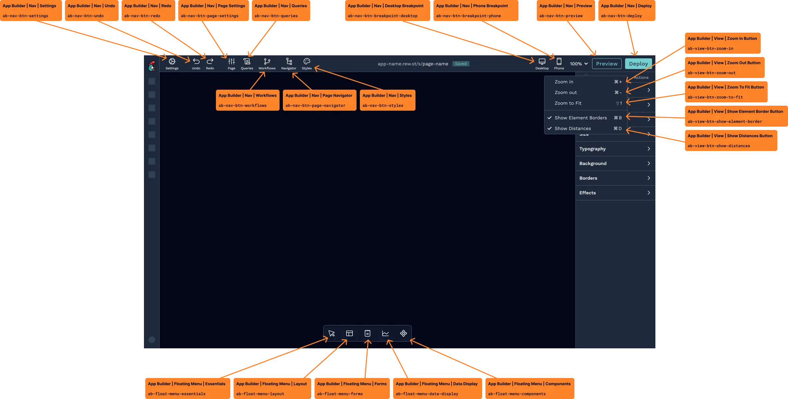Click the page-name in the URL bar
The width and height of the screenshot is (788, 399).
pyautogui.click(x=435, y=64)
